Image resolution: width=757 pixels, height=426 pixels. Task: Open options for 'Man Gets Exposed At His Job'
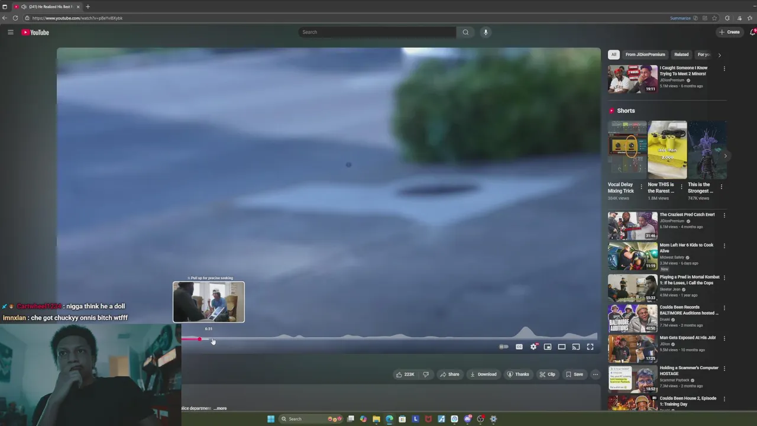pos(724,338)
